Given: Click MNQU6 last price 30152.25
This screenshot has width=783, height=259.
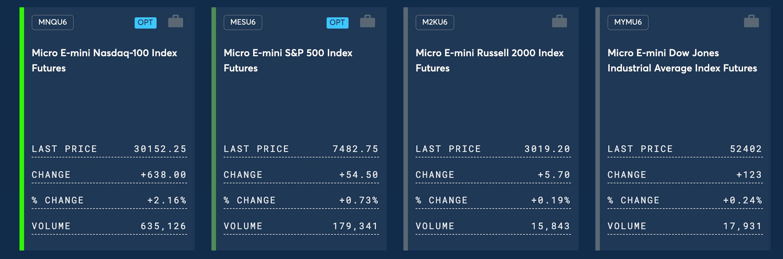Looking at the screenshot, I should (x=160, y=149).
